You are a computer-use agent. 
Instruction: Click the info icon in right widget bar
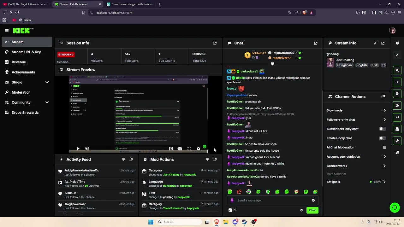(x=397, y=43)
